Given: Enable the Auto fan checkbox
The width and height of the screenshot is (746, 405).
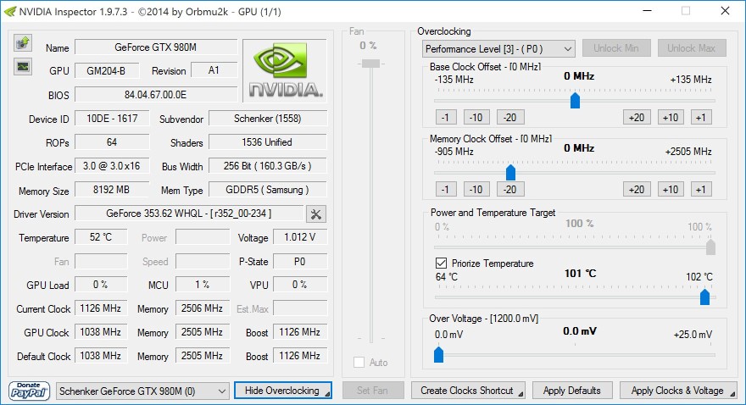Looking at the screenshot, I should [x=359, y=363].
